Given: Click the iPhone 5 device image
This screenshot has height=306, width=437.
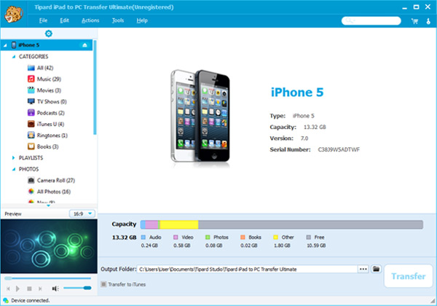Looking at the screenshot, I should coord(201,117).
